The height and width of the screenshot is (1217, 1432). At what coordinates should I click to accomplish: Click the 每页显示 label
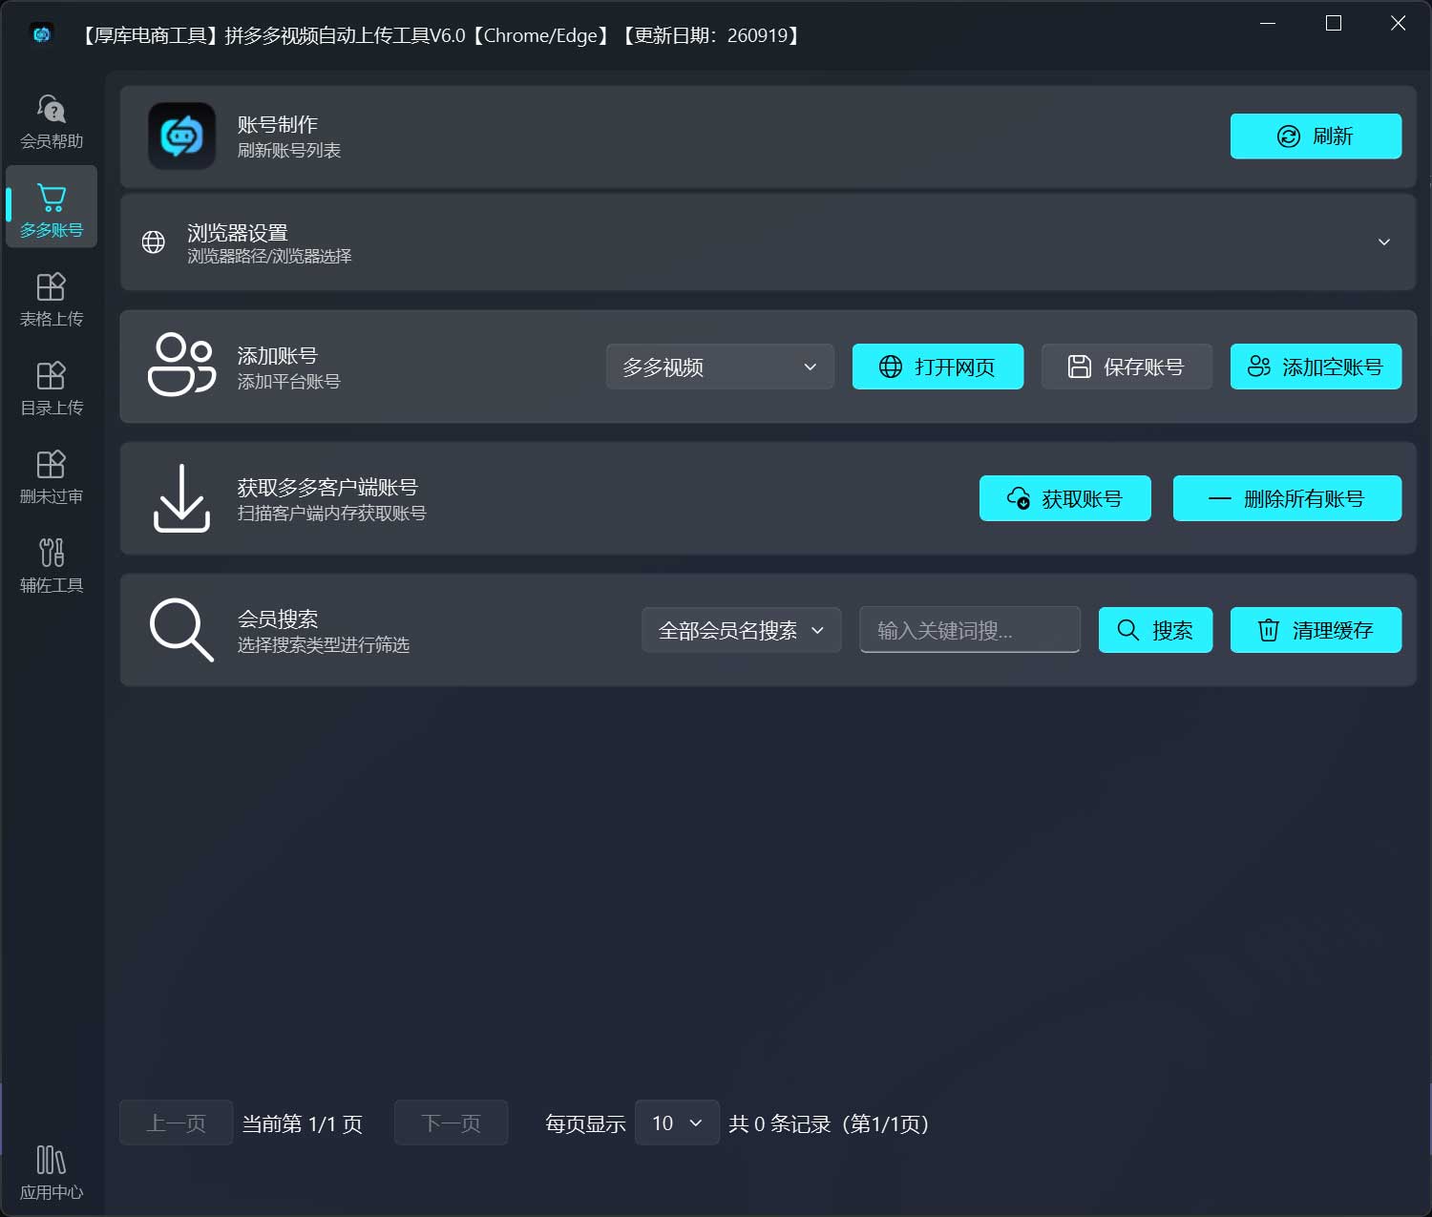pos(585,1124)
